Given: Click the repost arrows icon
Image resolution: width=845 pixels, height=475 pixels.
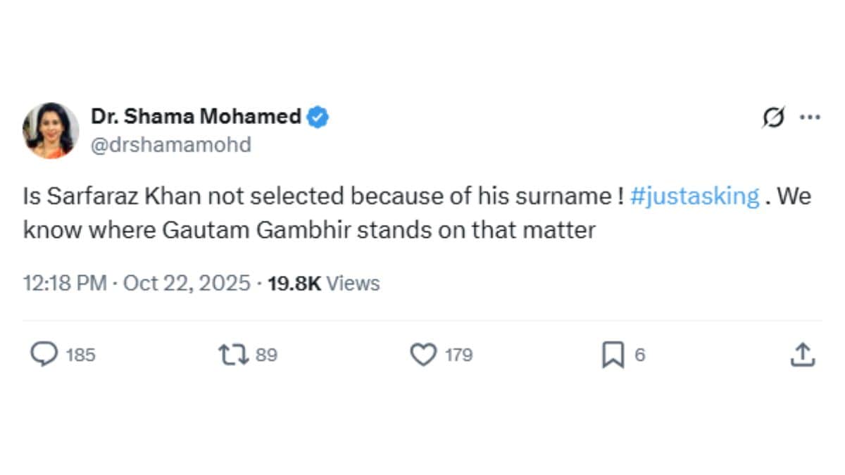Looking at the screenshot, I should [x=234, y=355].
